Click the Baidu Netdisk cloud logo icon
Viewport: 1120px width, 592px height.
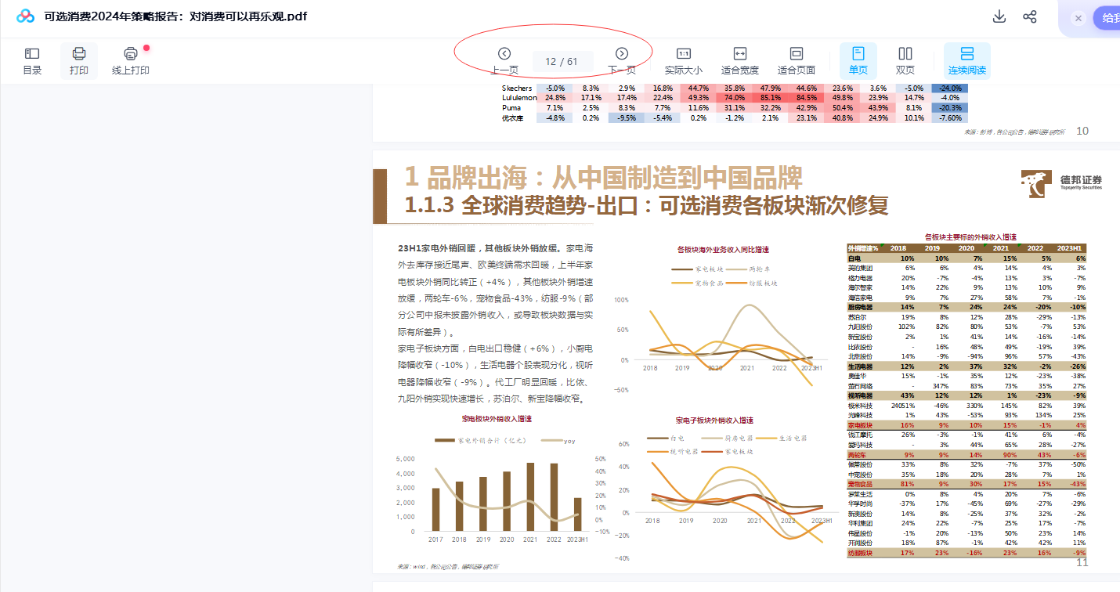coord(26,16)
